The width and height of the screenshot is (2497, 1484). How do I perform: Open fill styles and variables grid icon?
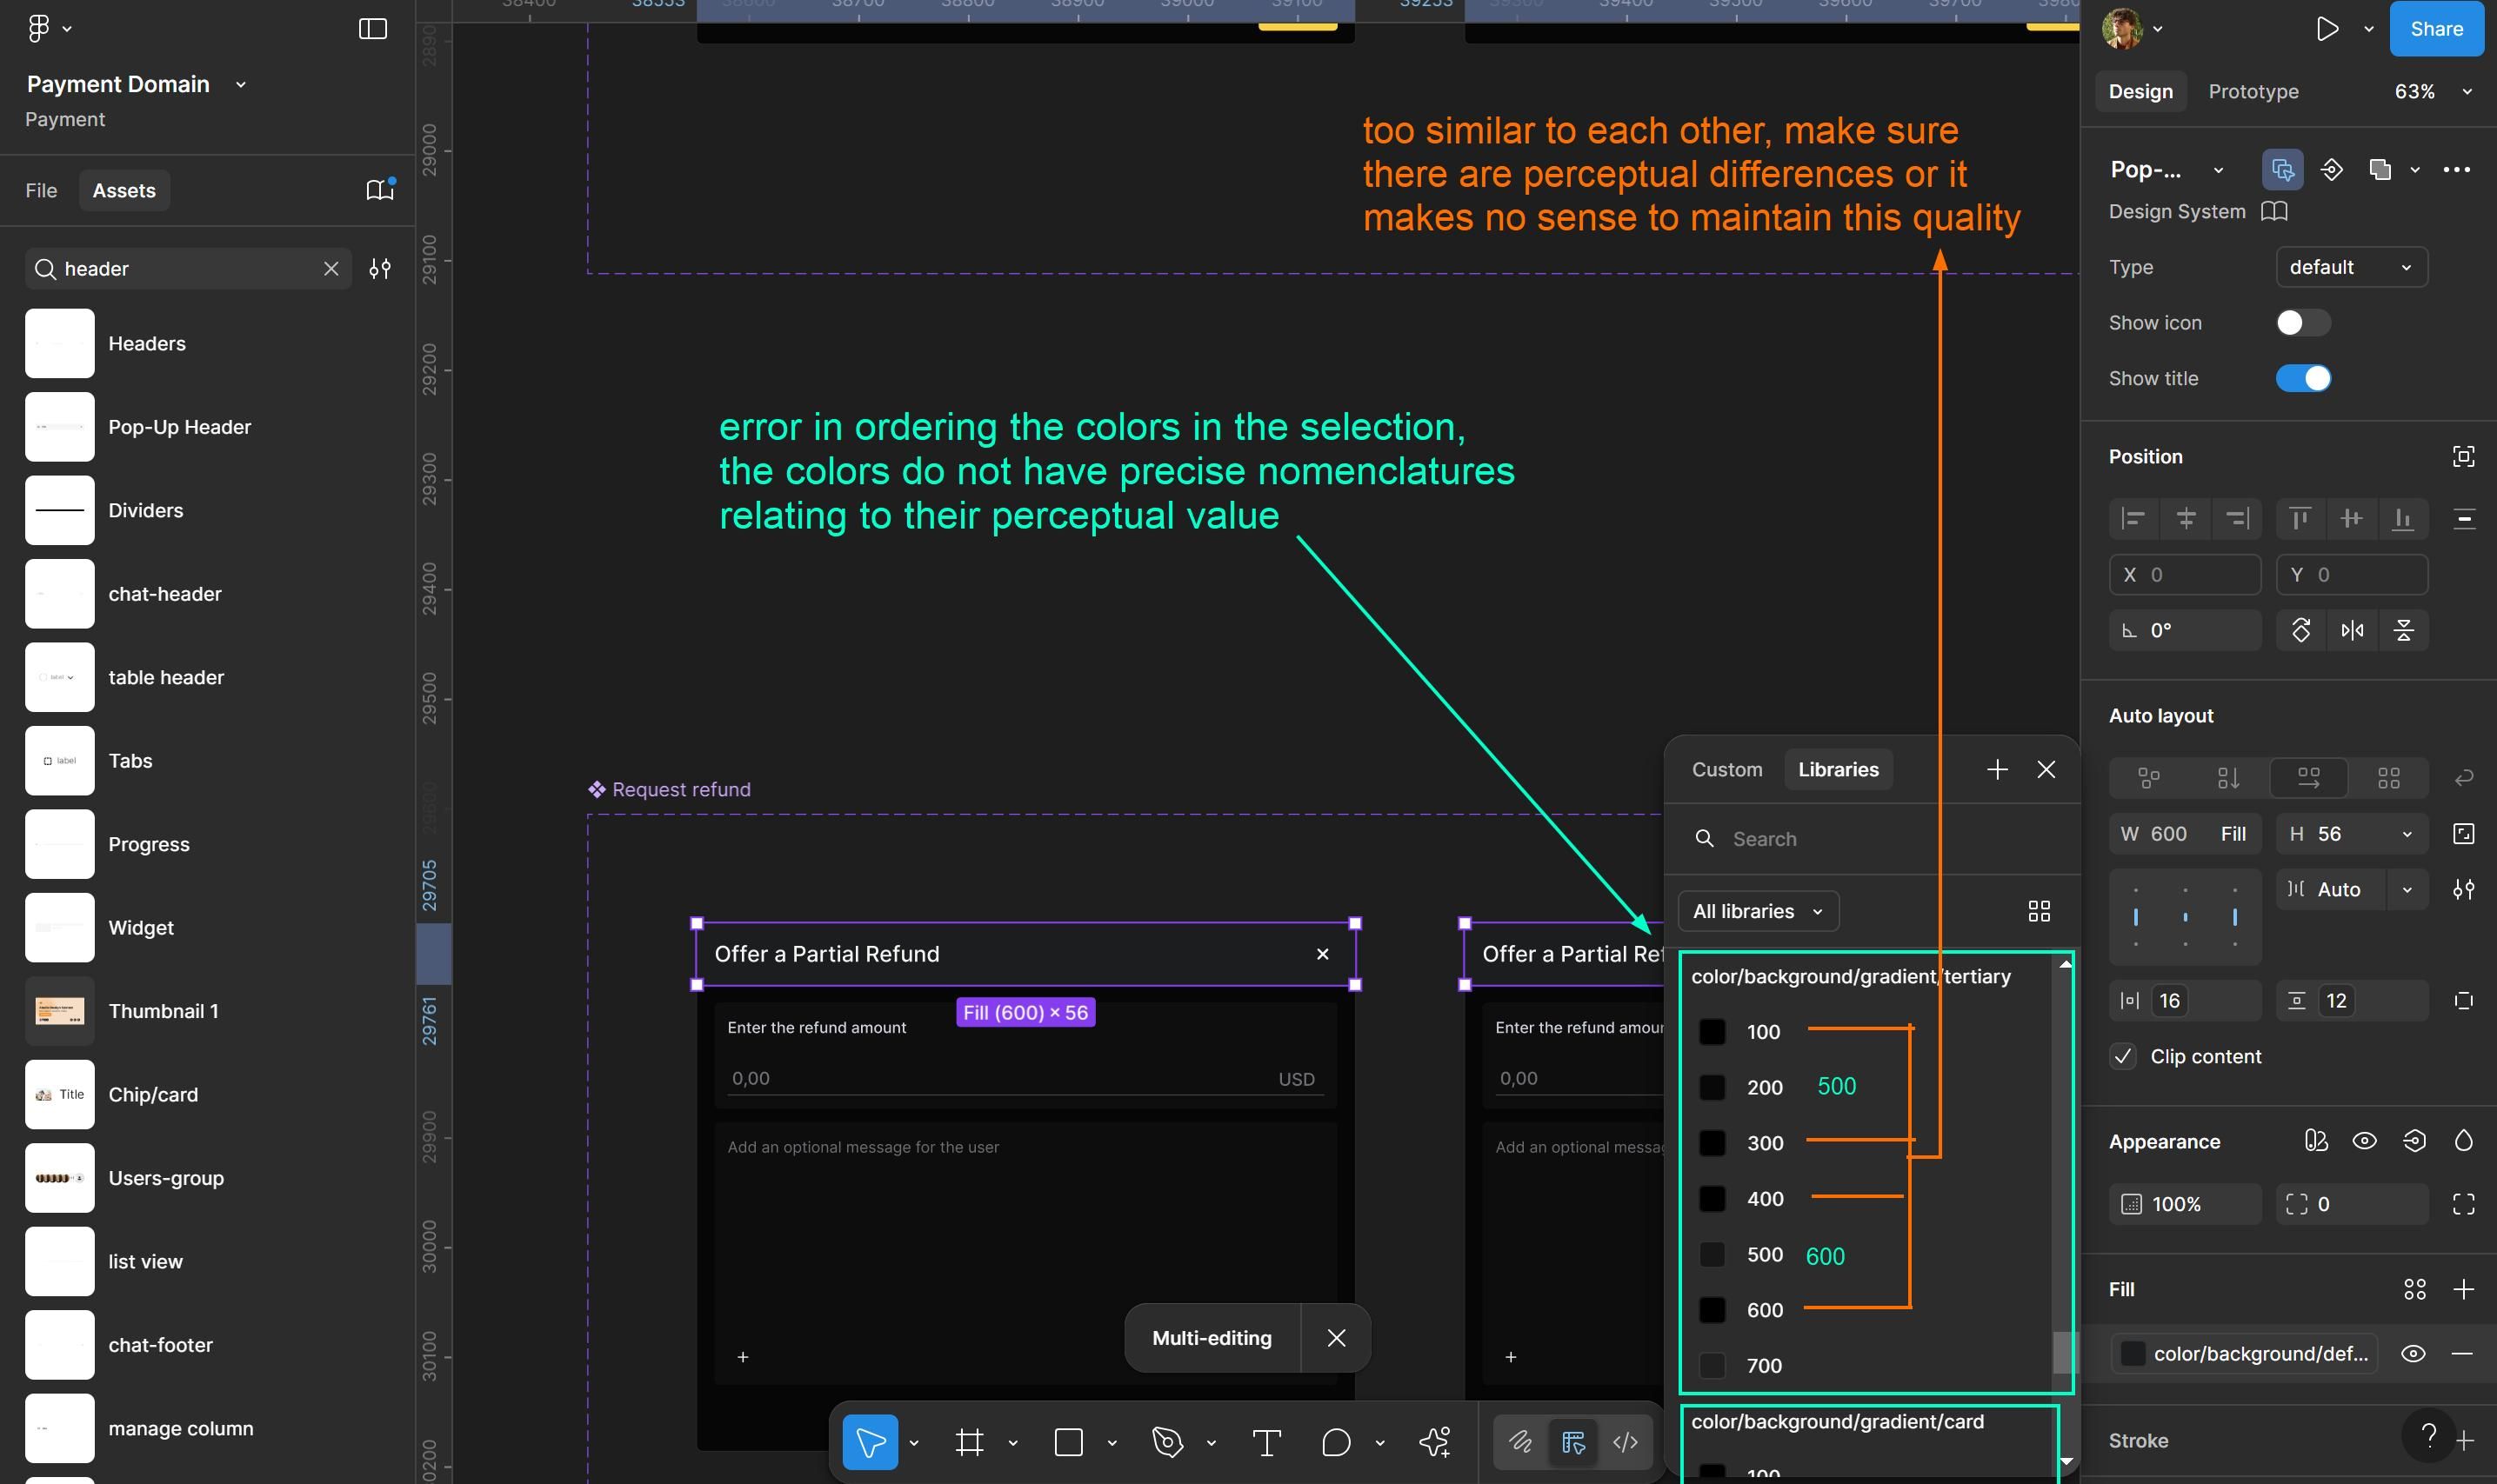(x=2414, y=1289)
